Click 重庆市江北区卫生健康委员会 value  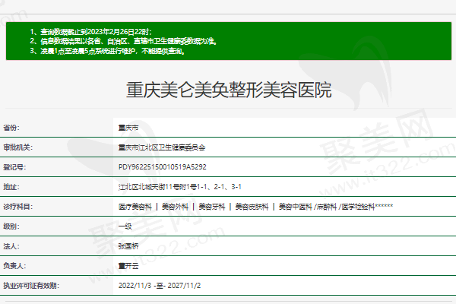click(162, 147)
